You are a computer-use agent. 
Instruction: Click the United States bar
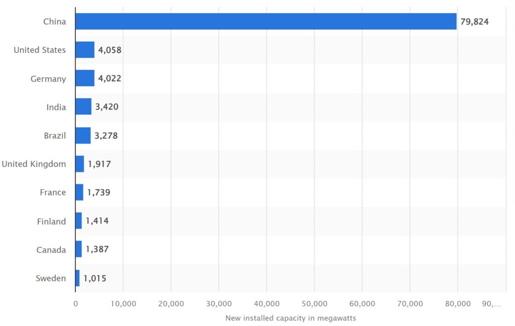pos(85,50)
